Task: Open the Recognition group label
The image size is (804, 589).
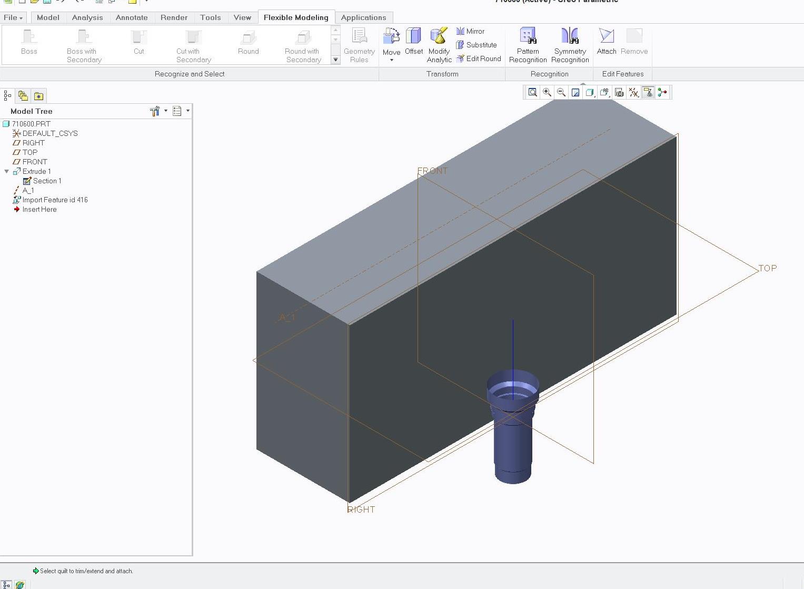Action: point(549,74)
